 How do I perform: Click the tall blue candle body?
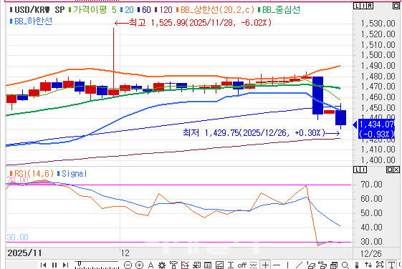(x=317, y=95)
